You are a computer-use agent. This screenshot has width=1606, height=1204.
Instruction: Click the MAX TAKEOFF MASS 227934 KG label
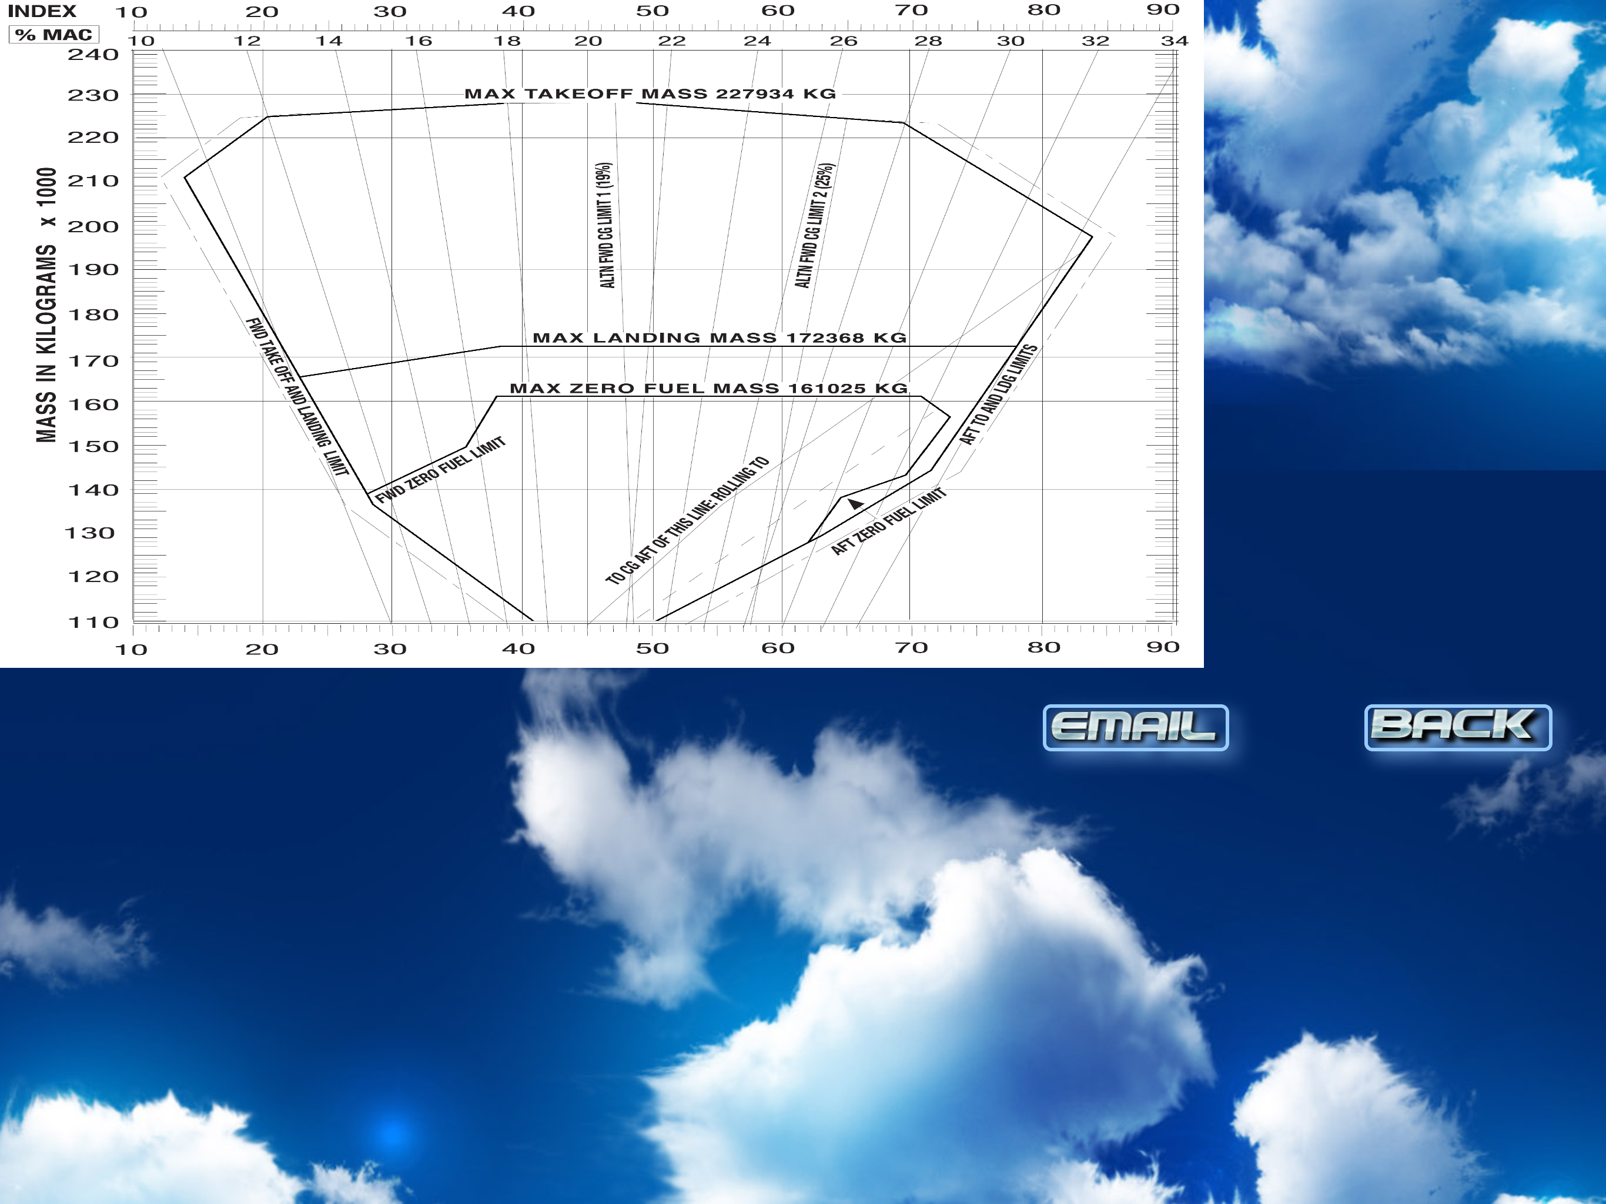coord(650,93)
